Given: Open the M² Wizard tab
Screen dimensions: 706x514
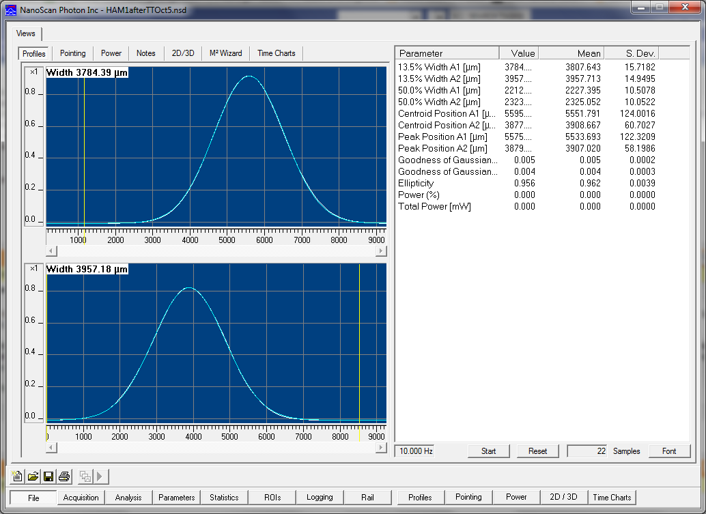Looking at the screenshot, I should (225, 53).
